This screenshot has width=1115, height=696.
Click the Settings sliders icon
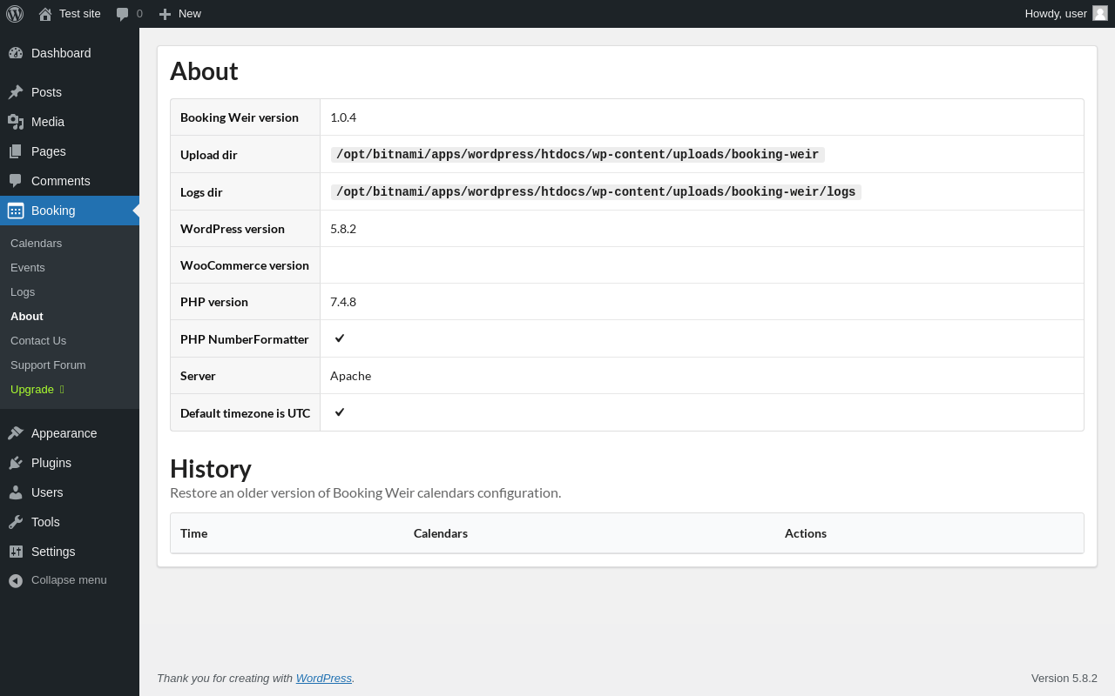16,552
